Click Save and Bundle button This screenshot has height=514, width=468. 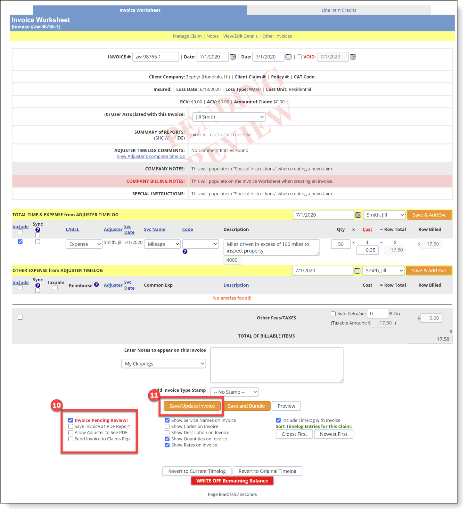(x=246, y=406)
